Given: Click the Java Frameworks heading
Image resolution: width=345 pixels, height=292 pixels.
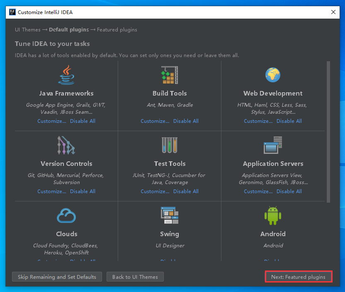Looking at the screenshot, I should tap(66, 93).
